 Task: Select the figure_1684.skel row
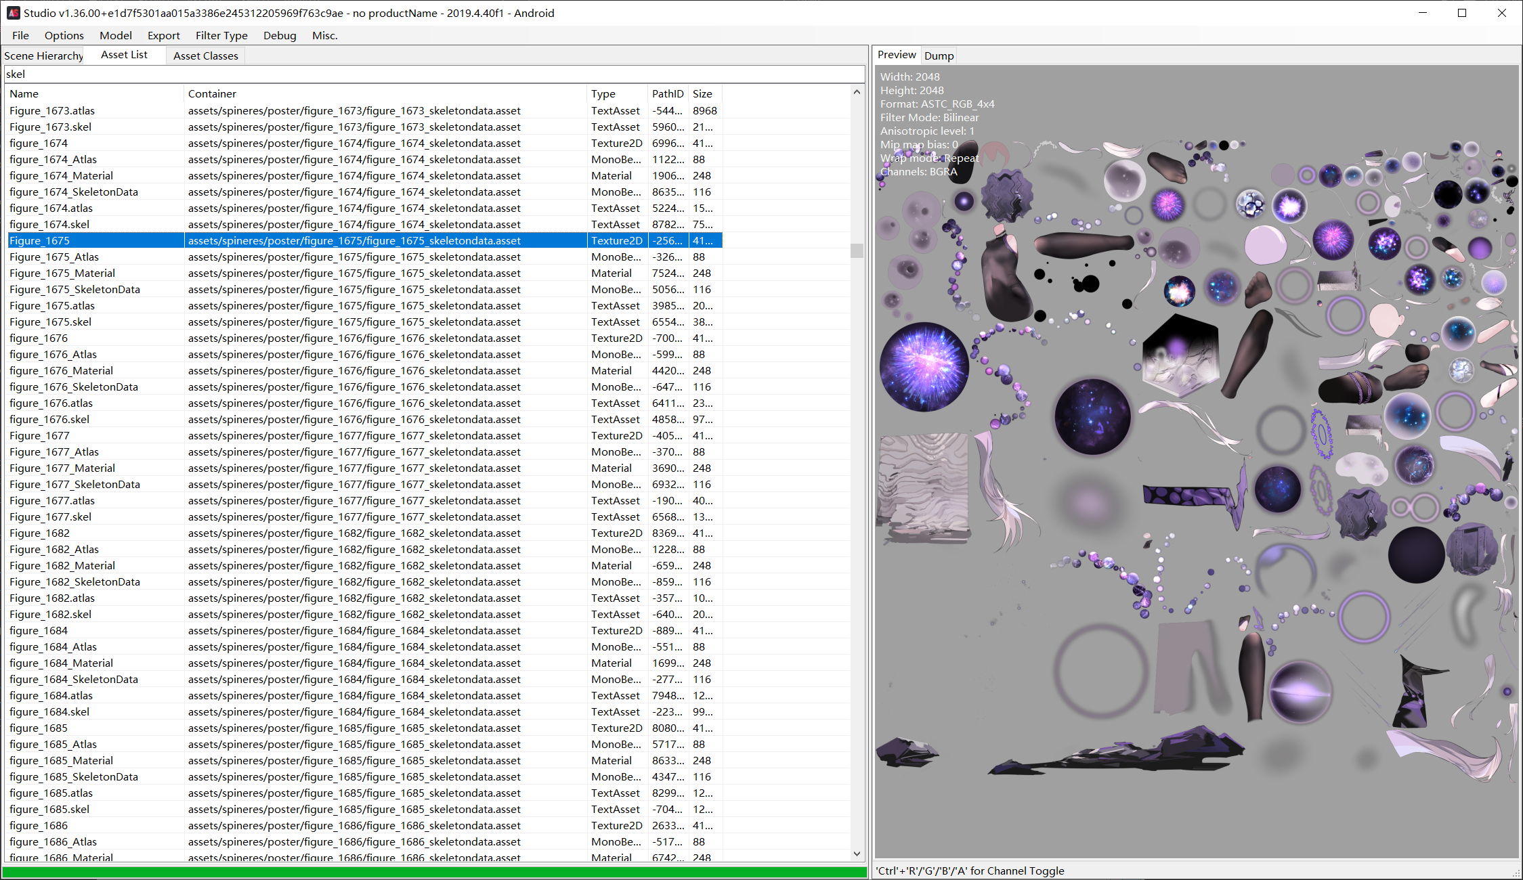coord(364,711)
